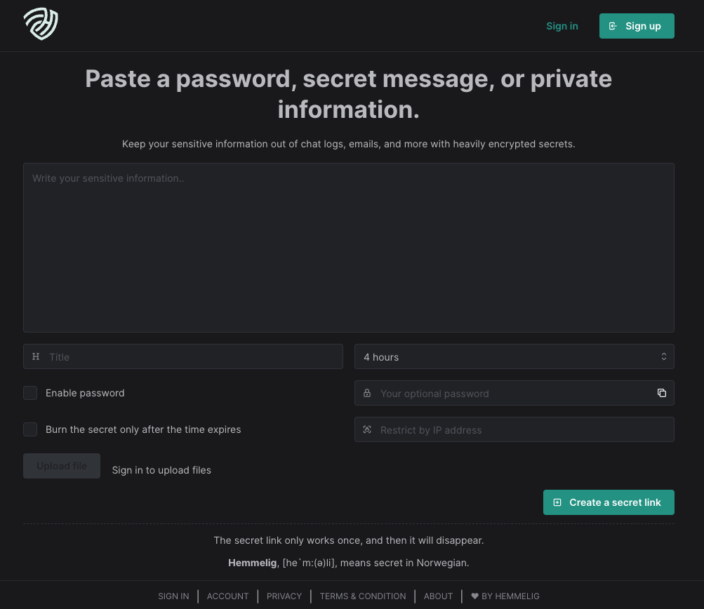Open ACCOUNT from the footer navigation
Image resolution: width=704 pixels, height=609 pixels.
(227, 596)
